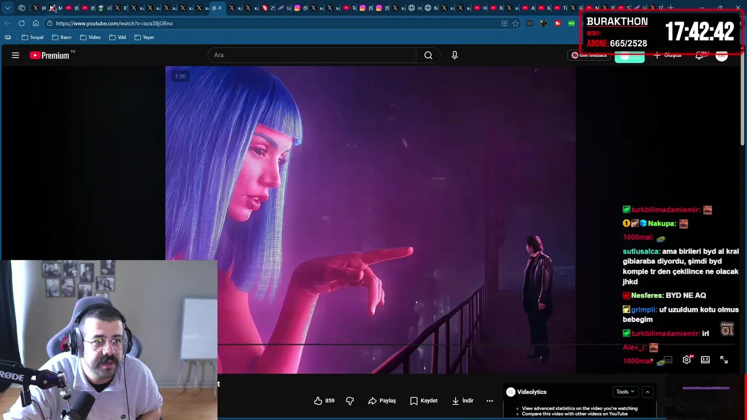Click the red TubeBuddy extension icon
This screenshot has height=420, width=747.
click(x=557, y=23)
